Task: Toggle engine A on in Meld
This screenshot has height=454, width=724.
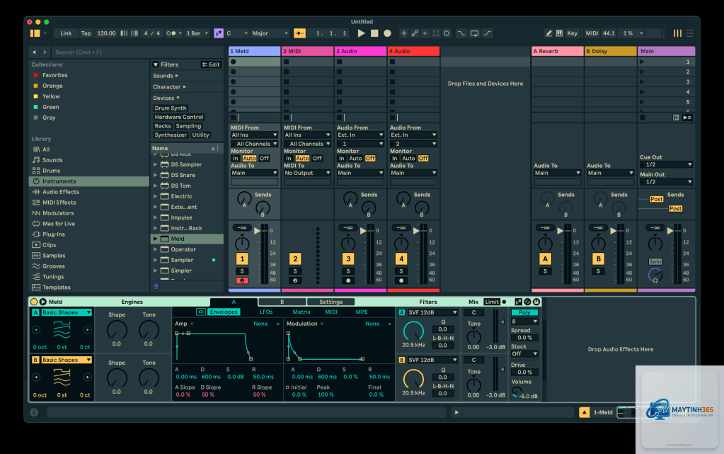Action: 35,312
